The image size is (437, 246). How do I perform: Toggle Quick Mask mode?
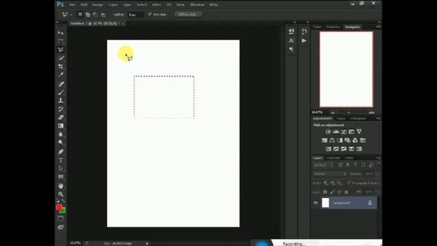pos(61,219)
